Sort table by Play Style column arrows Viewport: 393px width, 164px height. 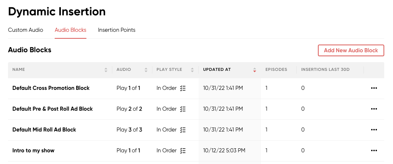[x=192, y=70]
